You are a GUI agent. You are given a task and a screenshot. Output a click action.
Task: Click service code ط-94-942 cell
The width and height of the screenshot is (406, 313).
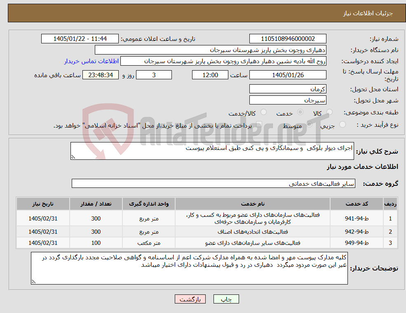[x=357, y=232]
